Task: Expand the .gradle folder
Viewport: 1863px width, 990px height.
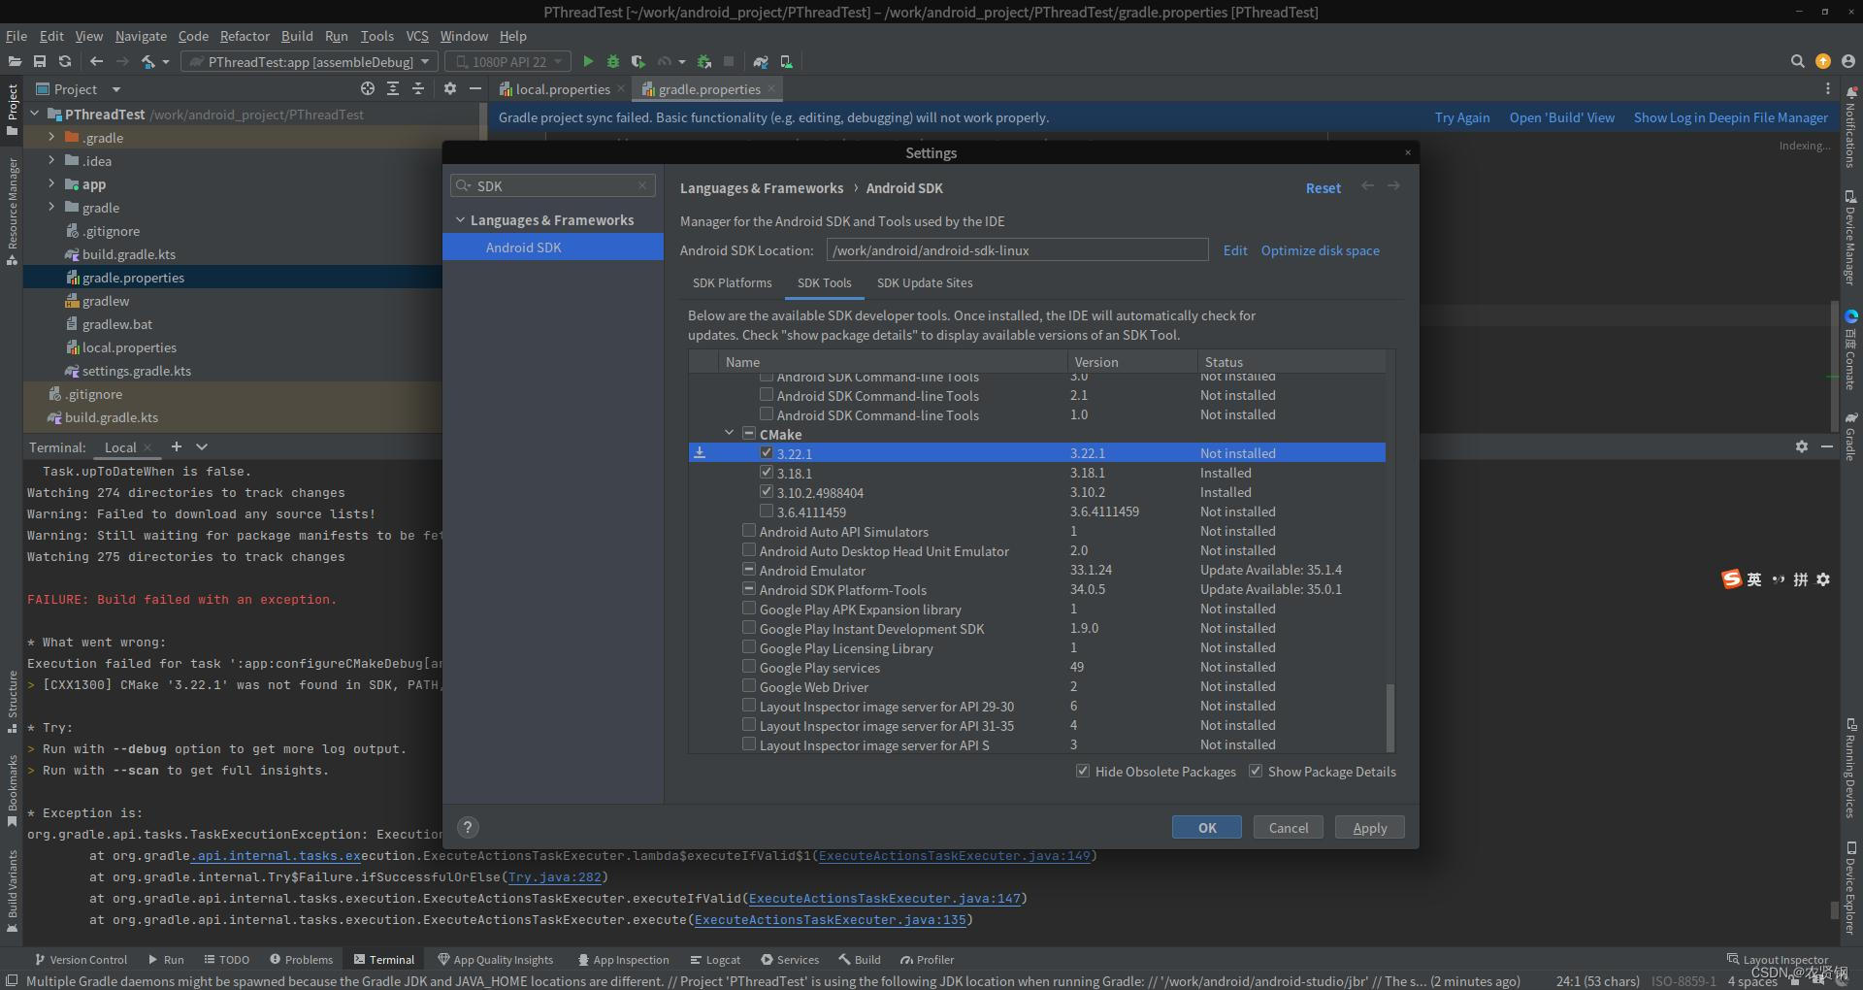Action: pos(51,137)
